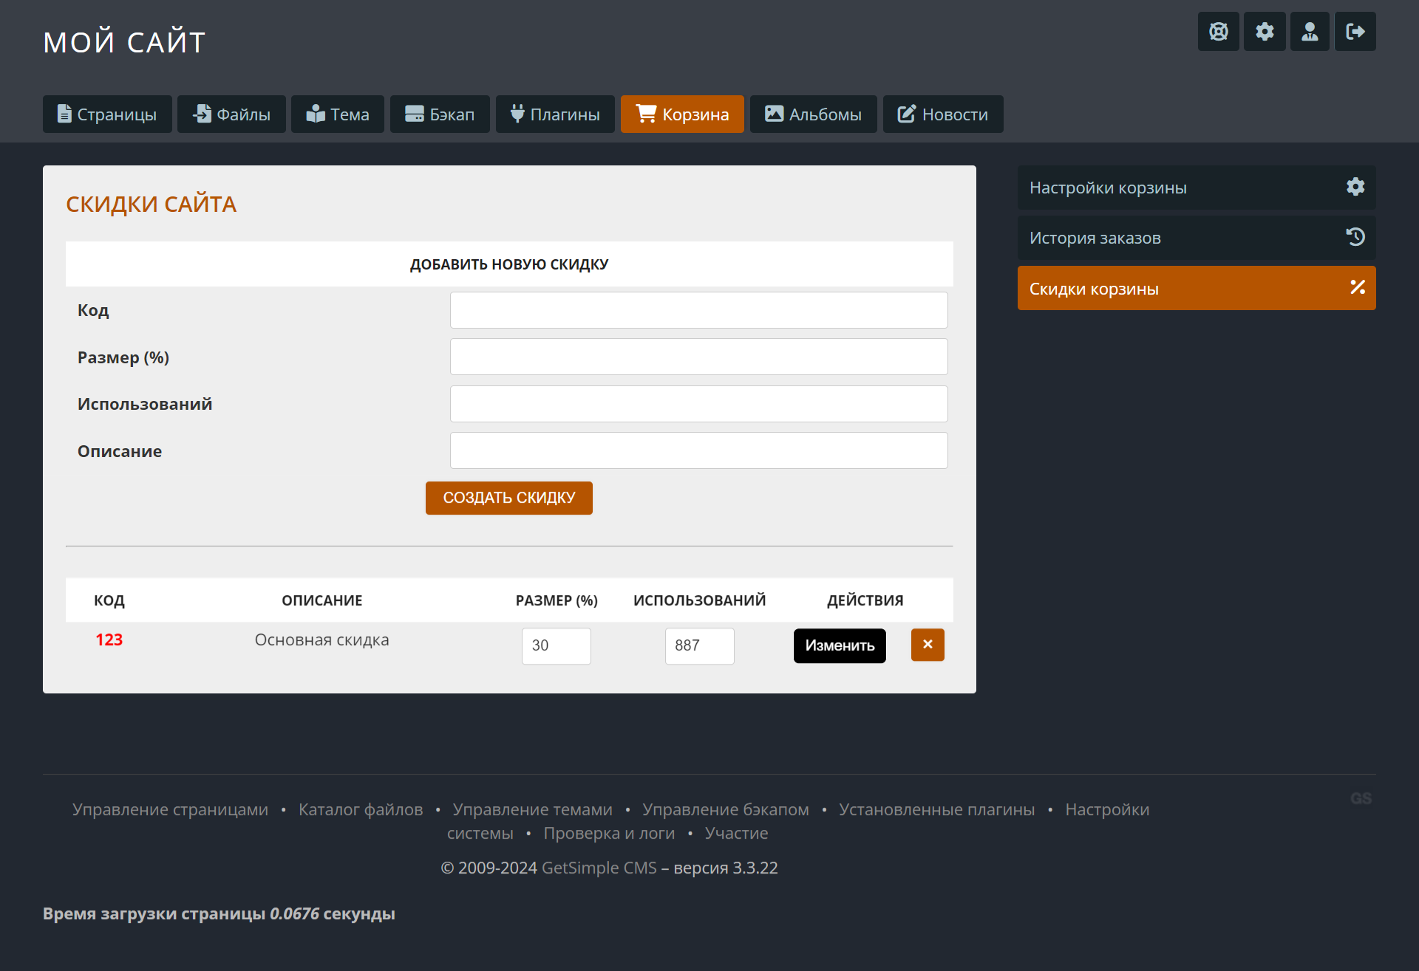1419x971 pixels.
Task: Edit usage count field showing 887
Action: pyautogui.click(x=699, y=646)
